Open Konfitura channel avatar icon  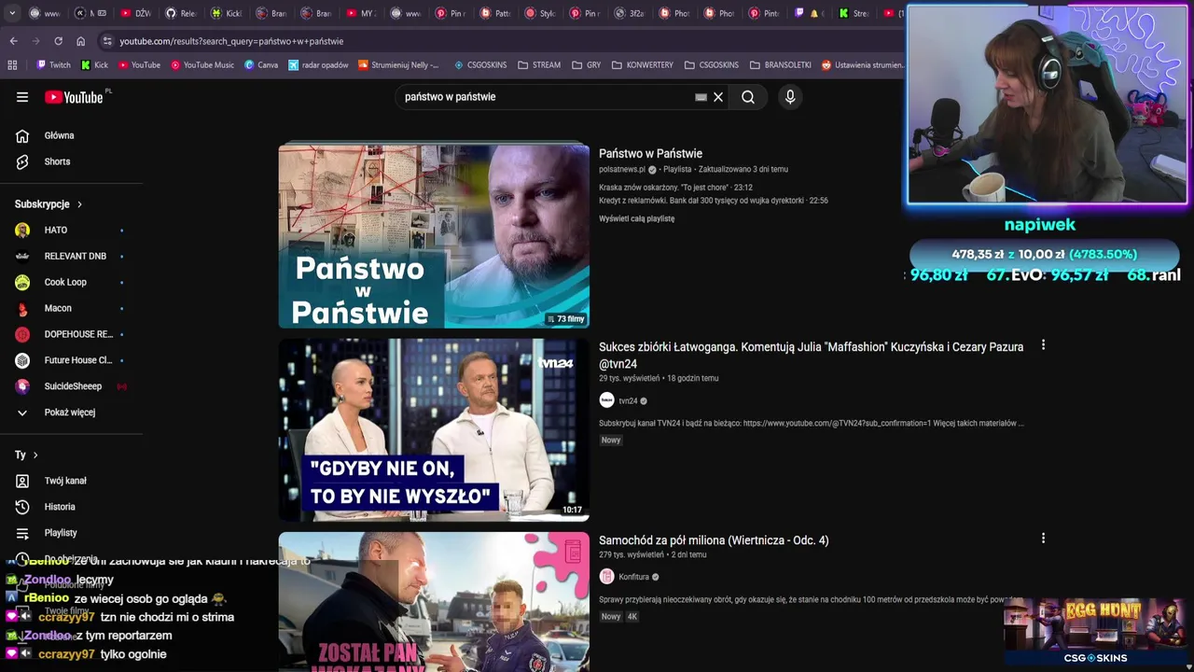click(606, 577)
